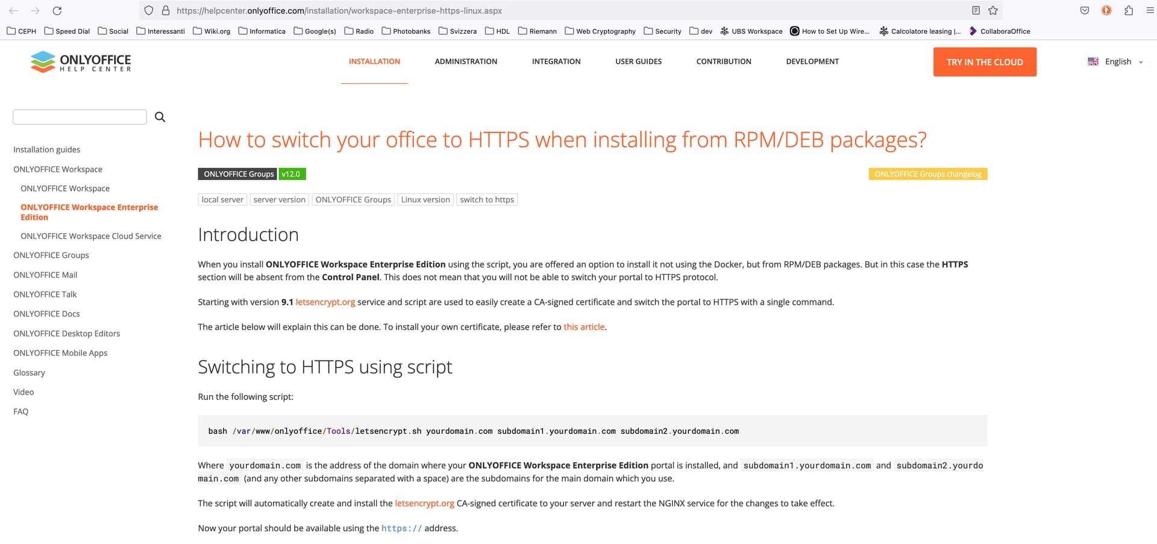
Task: Open the CollaboraOffice bookmark
Action: 1000,31
